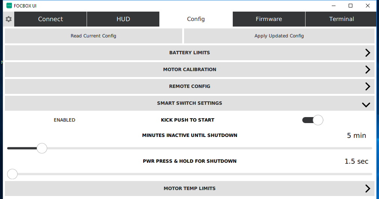Viewport: 379px width, 199px height.
Task: Switch to the HUD tab
Action: pos(123,19)
